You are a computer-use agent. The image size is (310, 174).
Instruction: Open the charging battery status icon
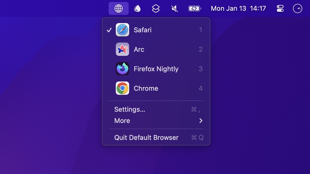(x=195, y=9)
